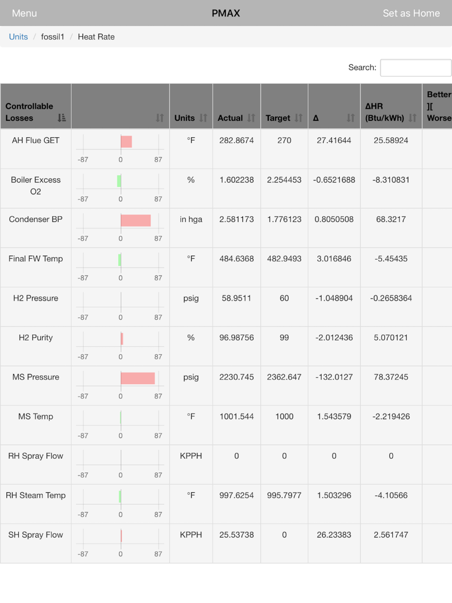Viewport: 452px width, 603px height.
Task: Select fossil1 in the breadcrumb
Action: click(x=53, y=37)
